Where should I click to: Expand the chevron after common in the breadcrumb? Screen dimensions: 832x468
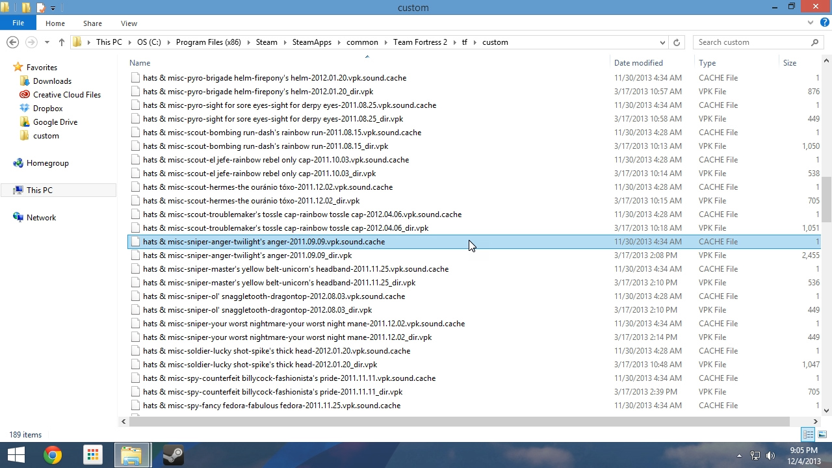click(x=385, y=42)
